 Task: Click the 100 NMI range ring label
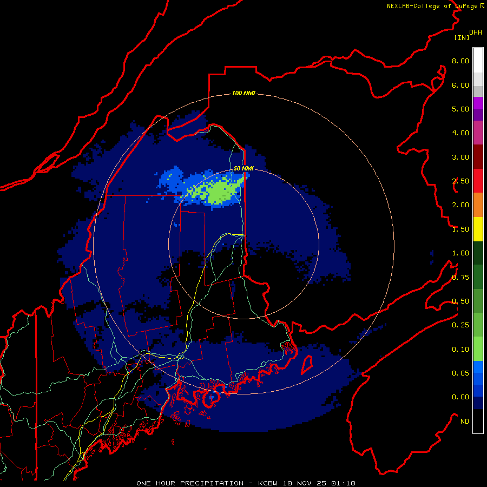pos(243,93)
